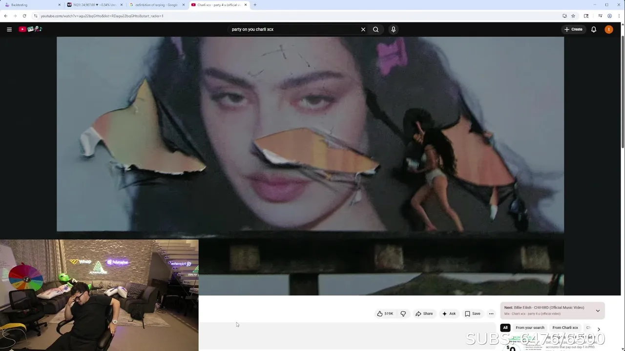Viewport: 625px width, 351px height.
Task: Open the three-dot more actions menu
Action: tap(491, 313)
